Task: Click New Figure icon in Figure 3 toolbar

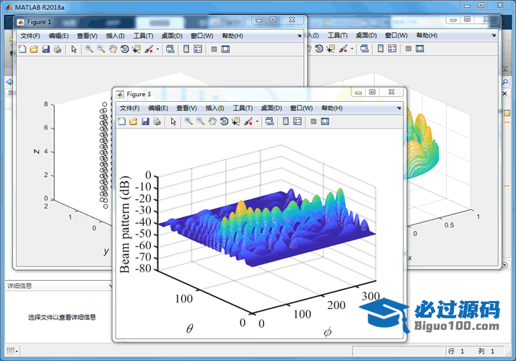Action: (x=122, y=121)
